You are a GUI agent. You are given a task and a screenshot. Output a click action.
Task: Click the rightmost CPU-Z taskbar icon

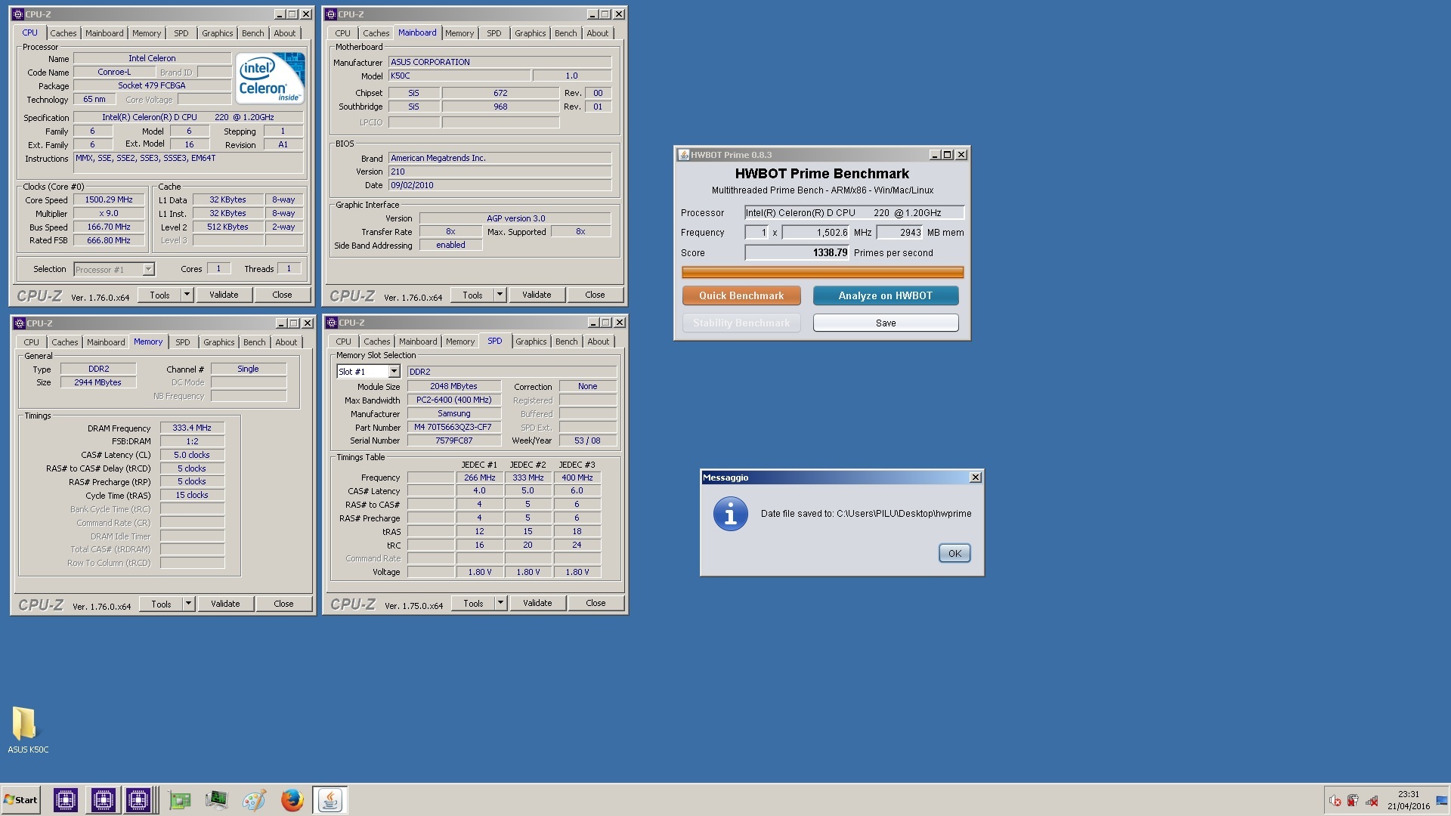tap(138, 799)
